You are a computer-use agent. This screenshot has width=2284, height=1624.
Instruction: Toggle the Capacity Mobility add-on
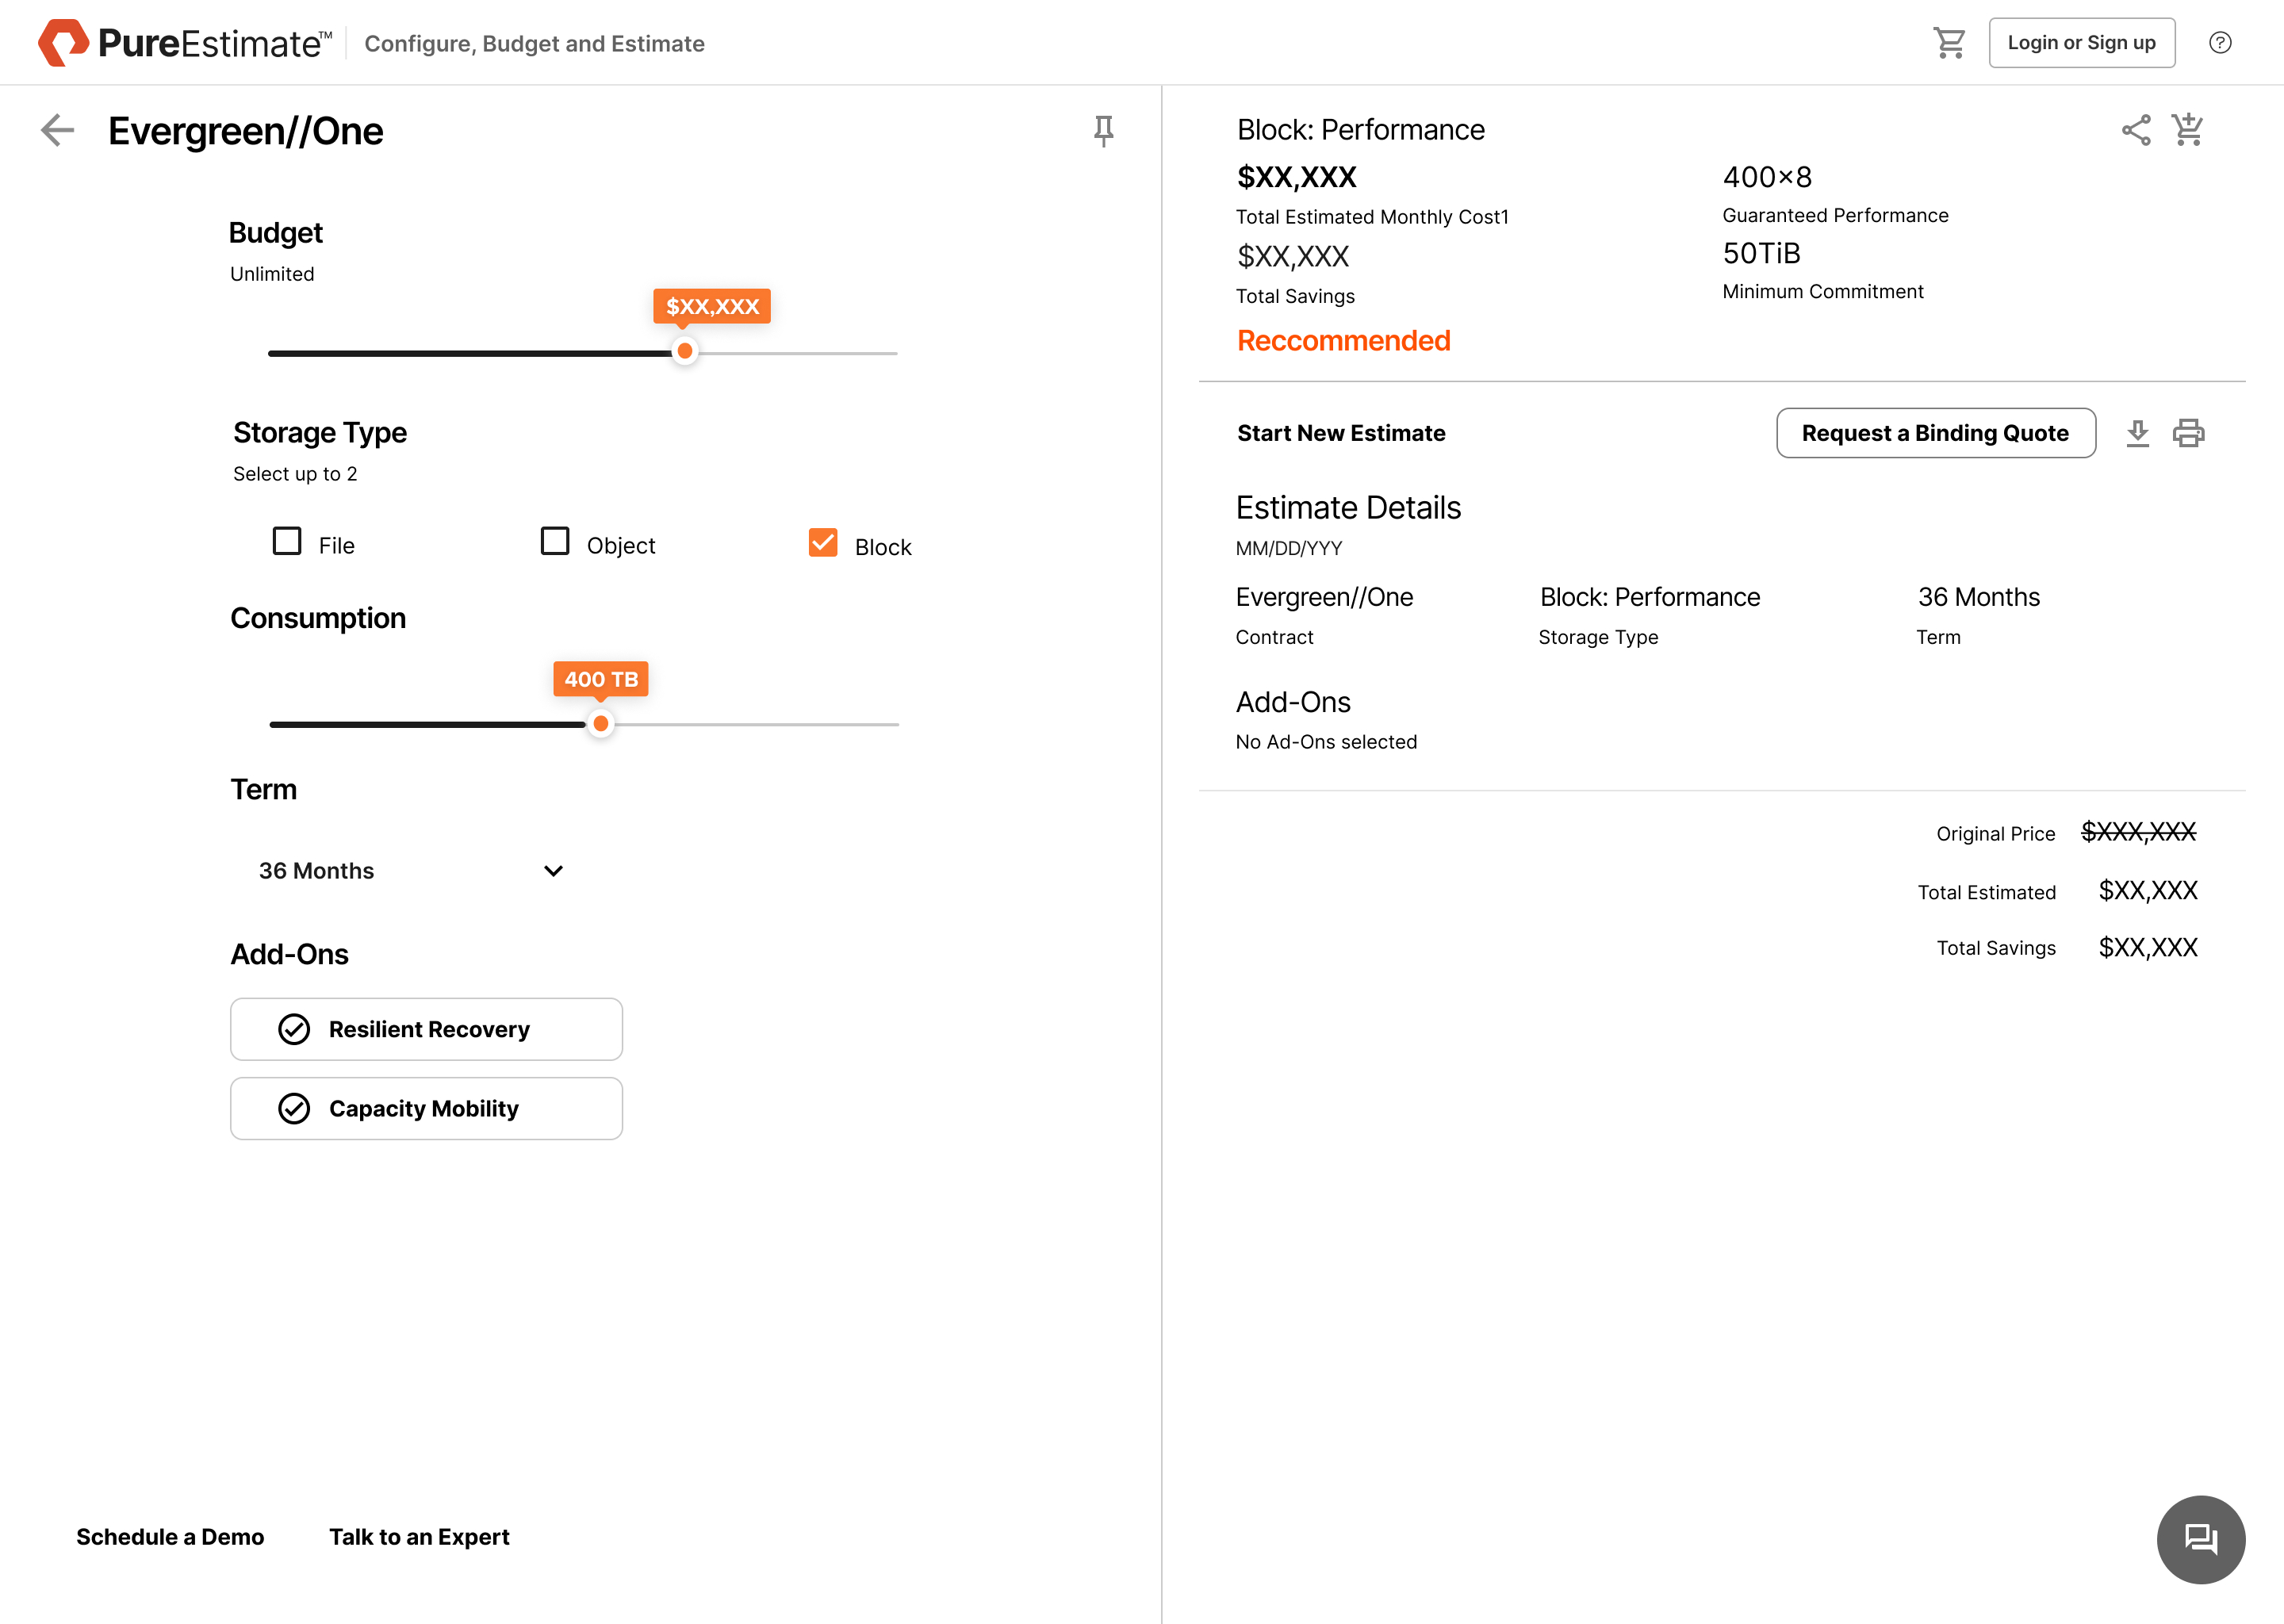pyautogui.click(x=426, y=1108)
